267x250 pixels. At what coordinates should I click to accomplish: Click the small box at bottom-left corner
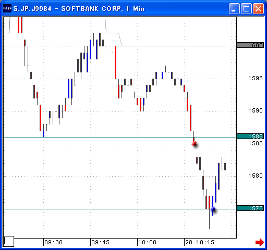[9, 241]
